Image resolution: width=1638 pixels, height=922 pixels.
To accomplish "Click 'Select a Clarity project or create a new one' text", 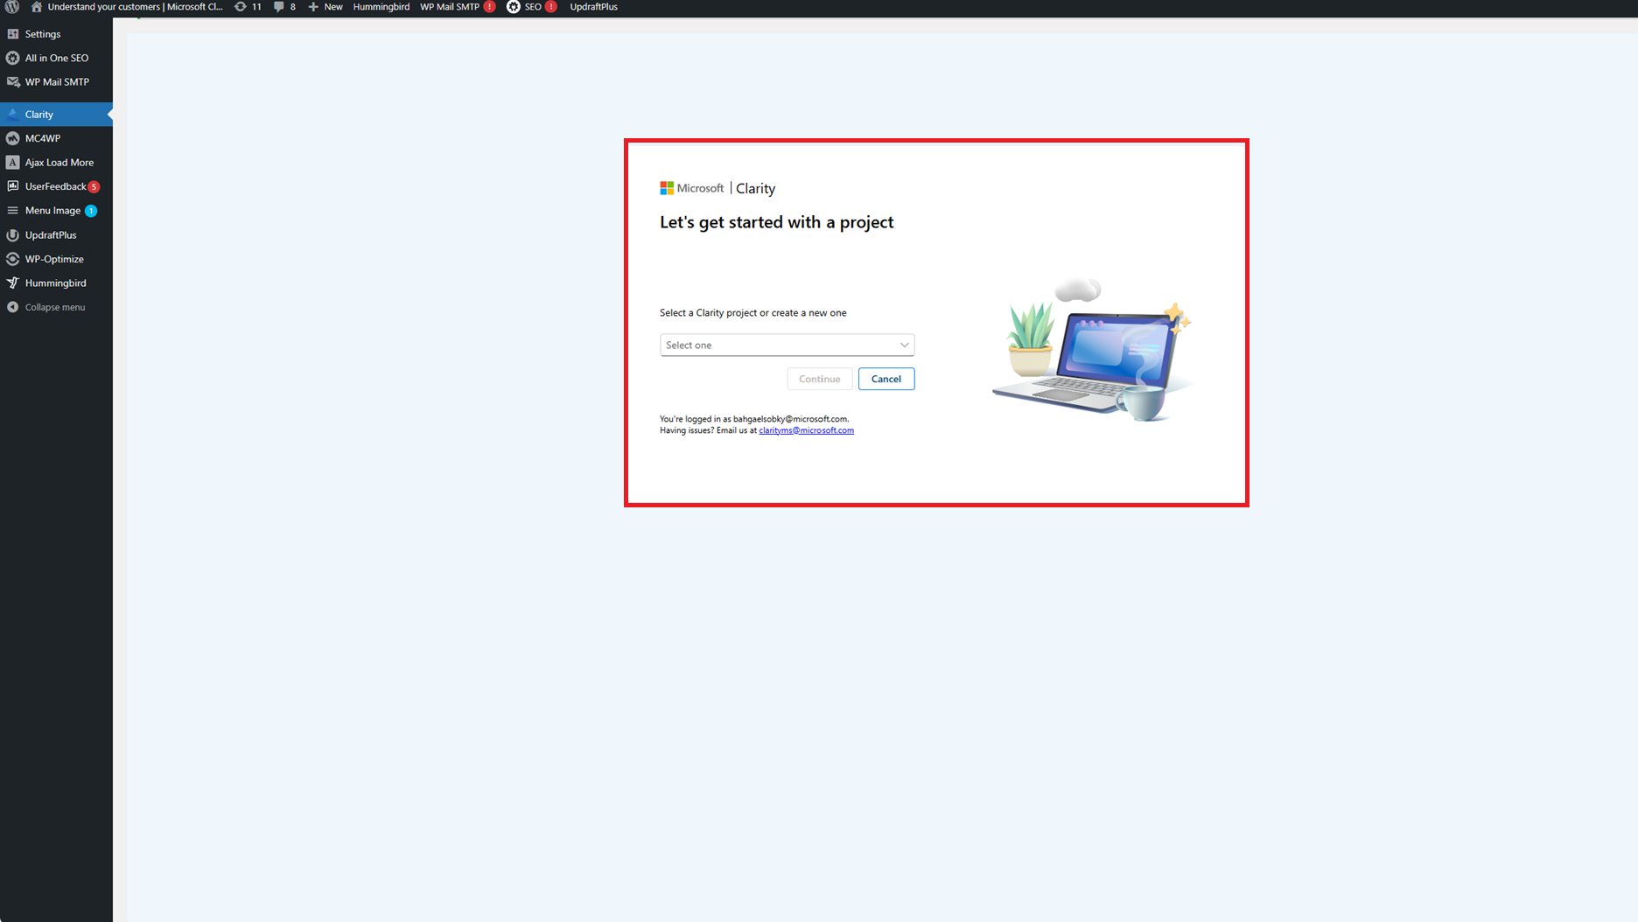I will point(753,312).
